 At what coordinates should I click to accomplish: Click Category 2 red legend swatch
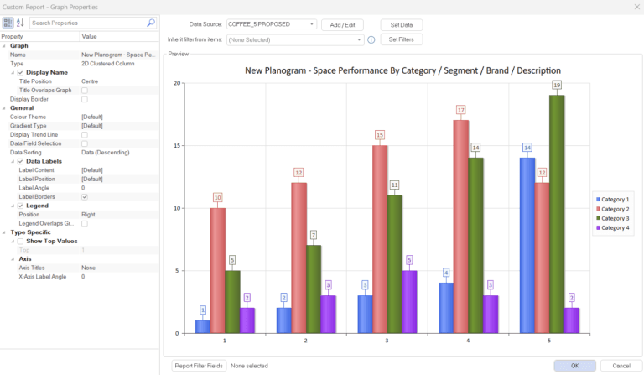599,209
